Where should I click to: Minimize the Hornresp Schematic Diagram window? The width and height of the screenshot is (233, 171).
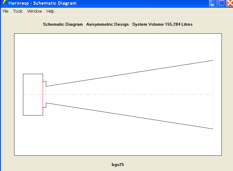coord(213,3)
